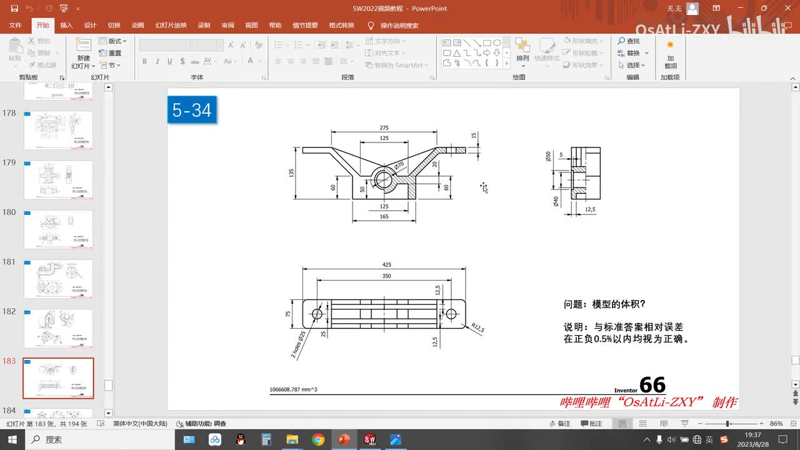Open the Insert (插入) tab

pos(66,26)
